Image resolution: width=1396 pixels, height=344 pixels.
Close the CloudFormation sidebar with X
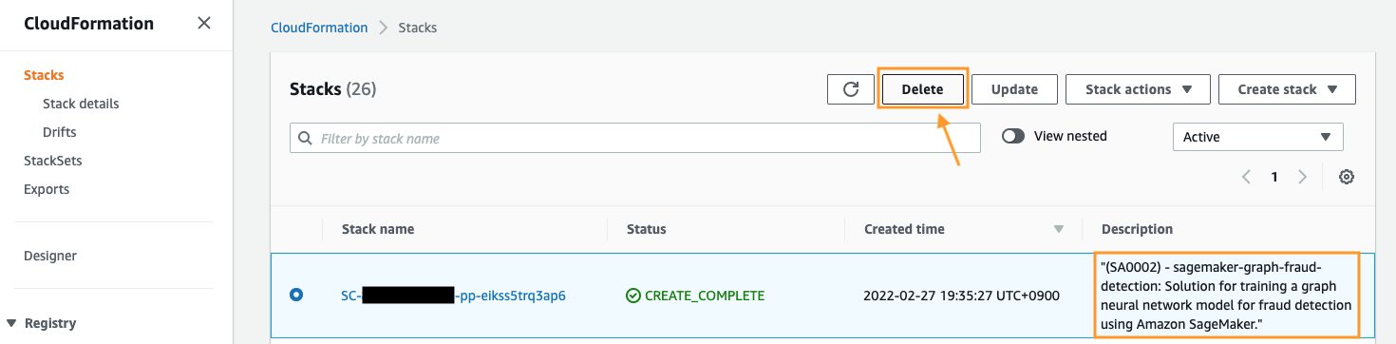(204, 24)
